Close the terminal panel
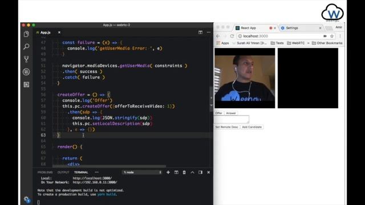Viewport: 365px width, 205px height. pos(208,172)
